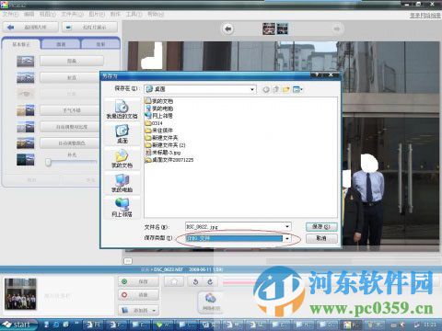Click the Cancel (取消) button in the dialog
This screenshot has height=331, width=442.
pos(321,238)
